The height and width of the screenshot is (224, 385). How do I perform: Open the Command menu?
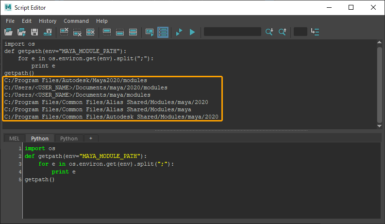pos(76,21)
